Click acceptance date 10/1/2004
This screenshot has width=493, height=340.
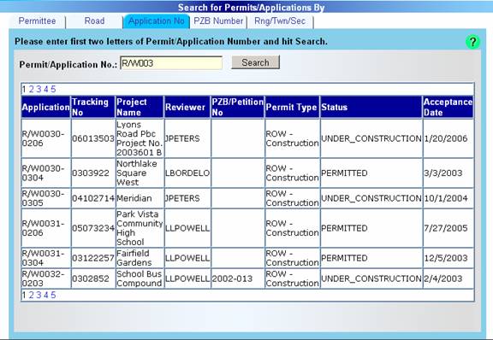pos(446,198)
